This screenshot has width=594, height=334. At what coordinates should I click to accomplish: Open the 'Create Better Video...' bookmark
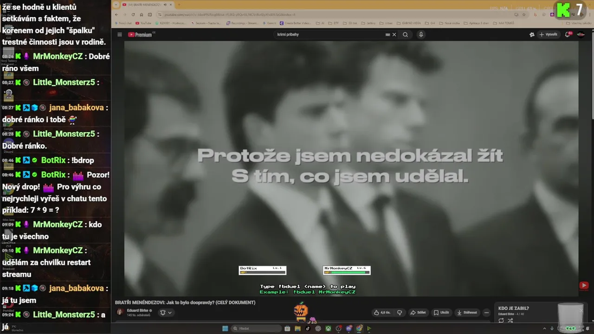295,23
